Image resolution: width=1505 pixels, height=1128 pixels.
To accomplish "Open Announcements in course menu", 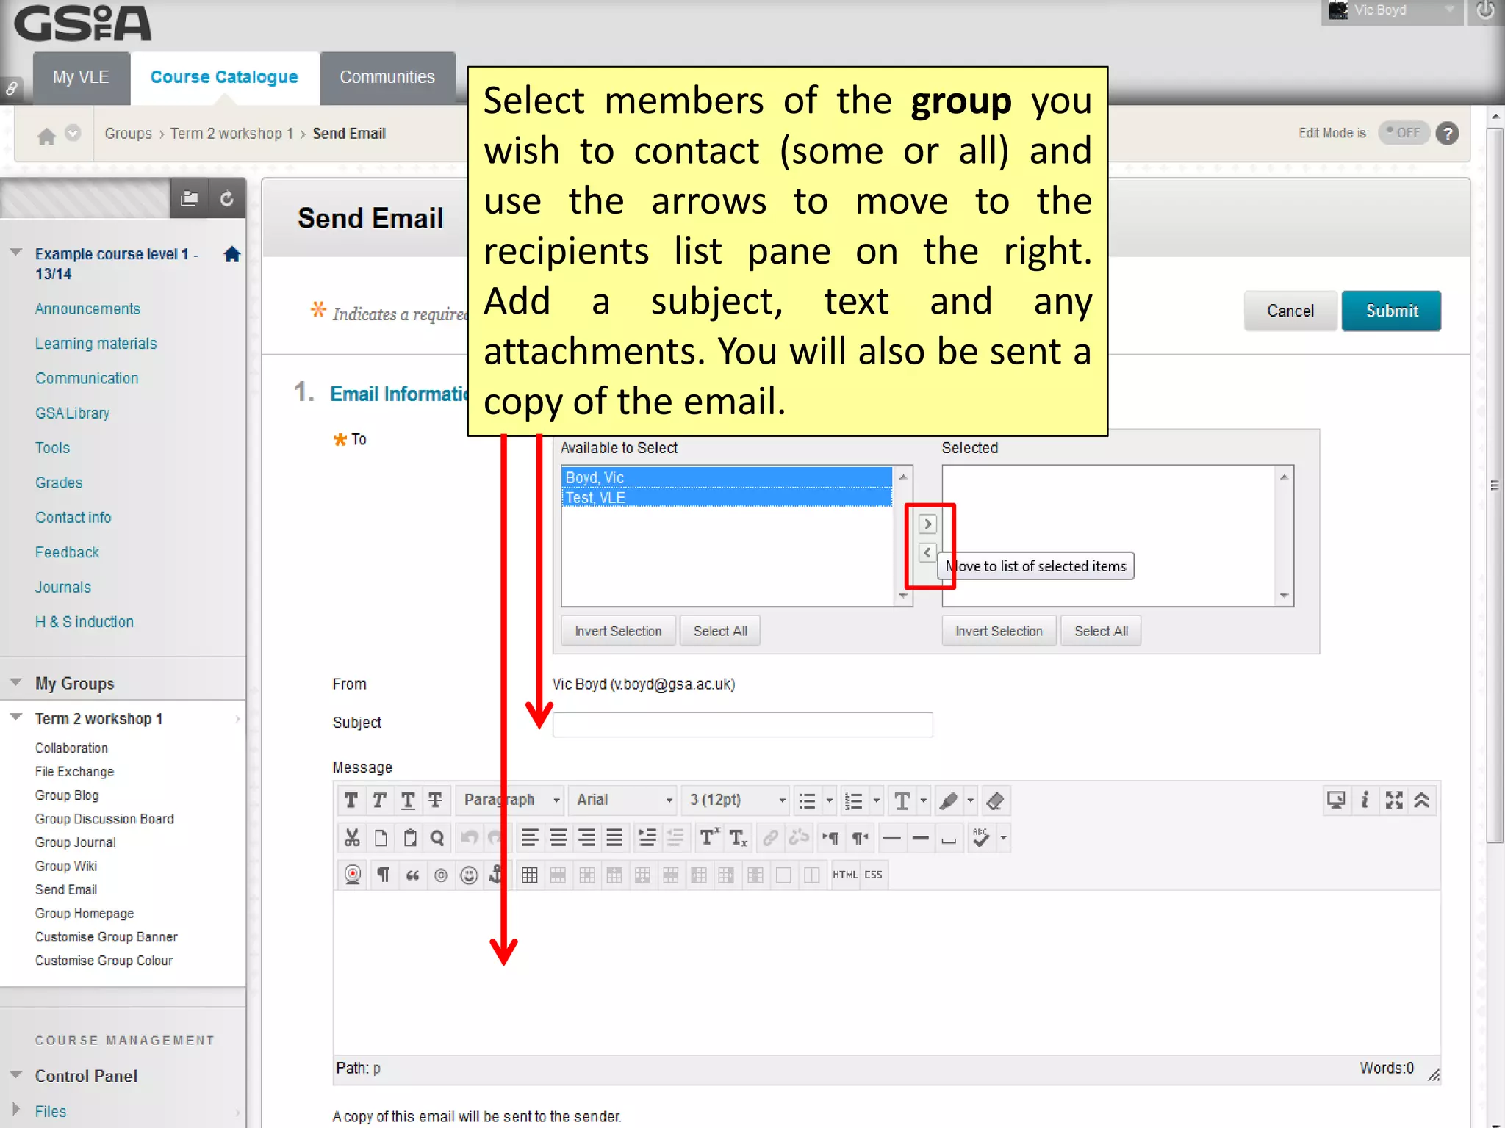I will [87, 309].
